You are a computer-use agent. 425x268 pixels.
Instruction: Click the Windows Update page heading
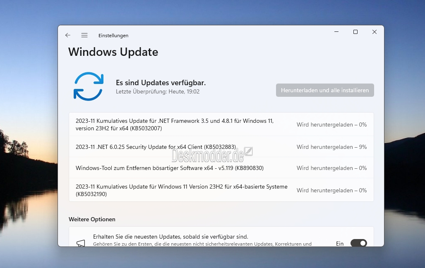pyautogui.click(x=113, y=52)
